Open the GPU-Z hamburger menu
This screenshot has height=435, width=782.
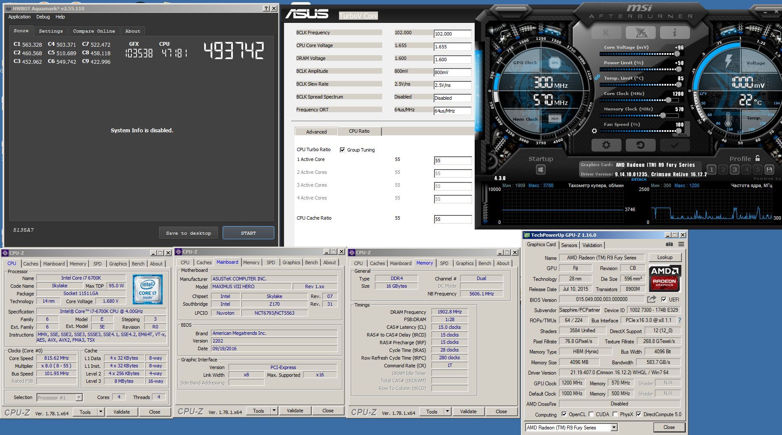[681, 244]
